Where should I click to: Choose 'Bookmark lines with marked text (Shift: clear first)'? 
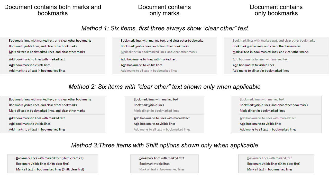tap(53, 158)
